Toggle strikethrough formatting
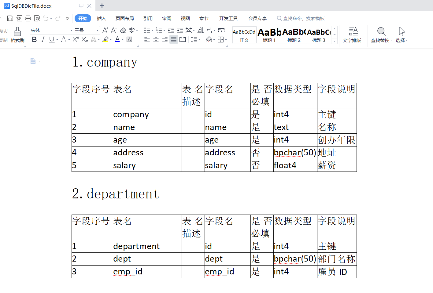This screenshot has height=293, width=433. coord(64,39)
